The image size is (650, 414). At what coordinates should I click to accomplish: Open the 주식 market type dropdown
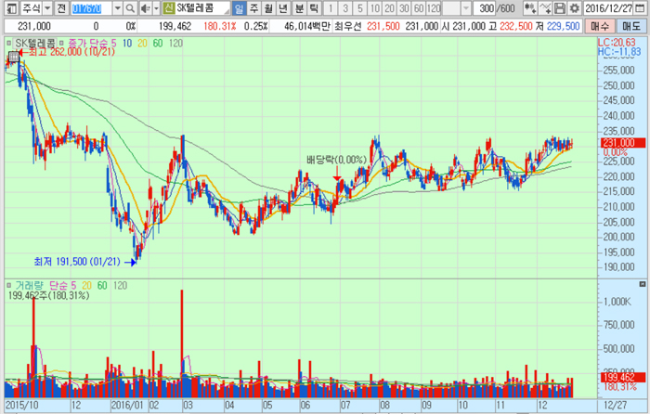pos(46,8)
